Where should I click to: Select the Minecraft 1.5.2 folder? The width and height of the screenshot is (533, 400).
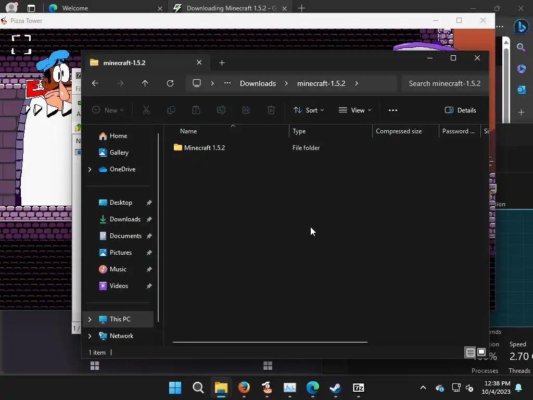coord(199,147)
